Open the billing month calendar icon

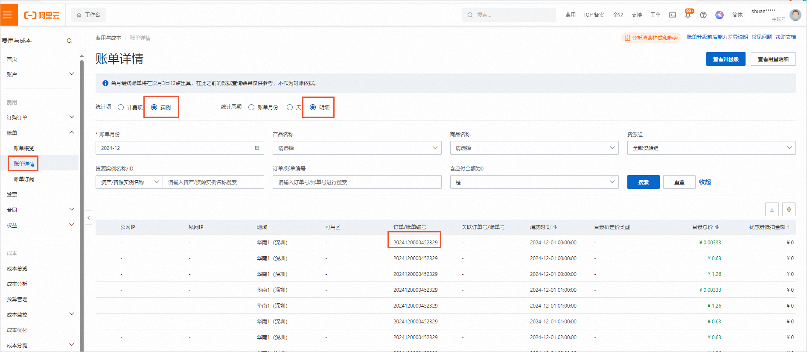[x=257, y=148]
